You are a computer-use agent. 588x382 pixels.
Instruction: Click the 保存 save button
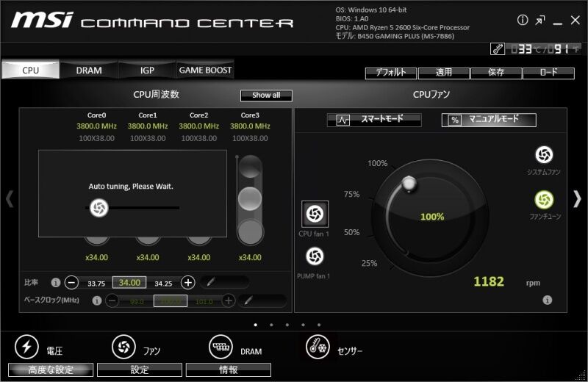(496, 73)
